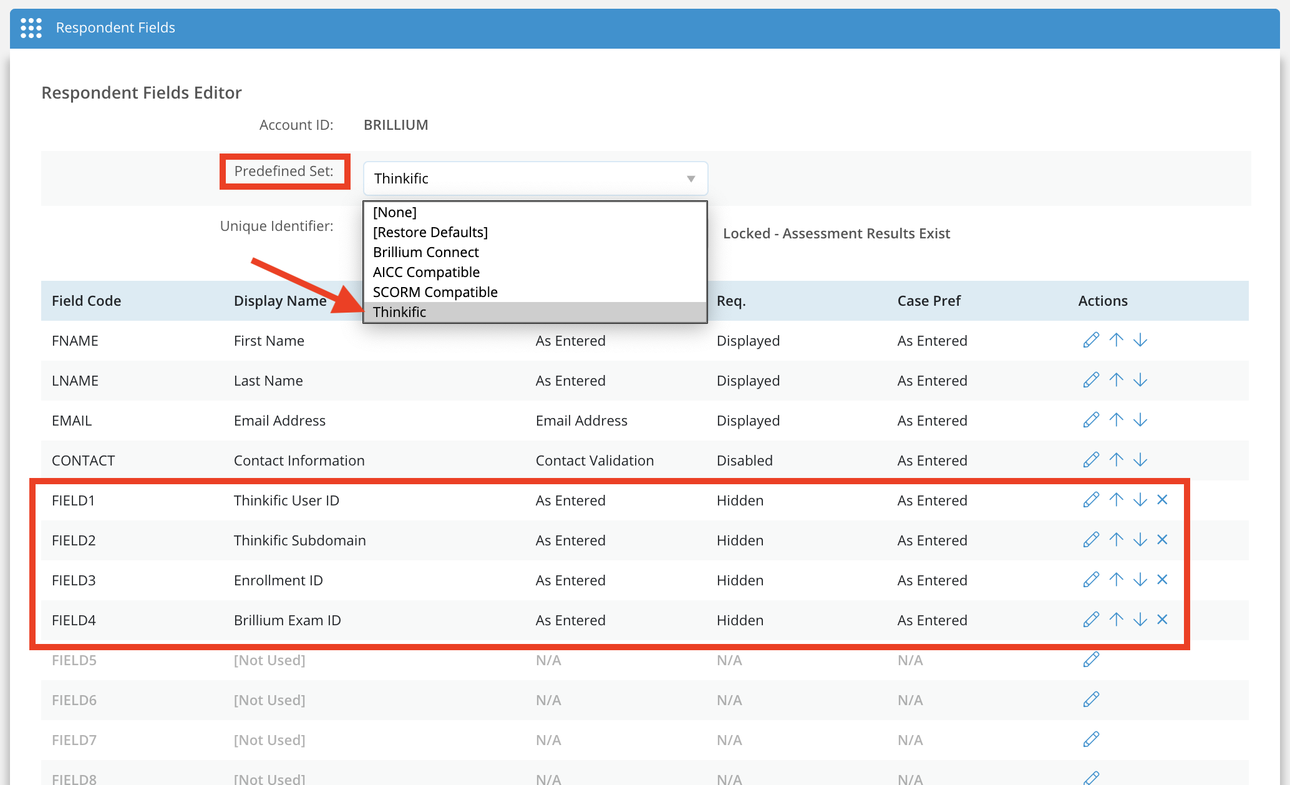This screenshot has height=785, width=1290.
Task: Edit FIELD4 Brillium Exam ID
Action: point(1091,620)
